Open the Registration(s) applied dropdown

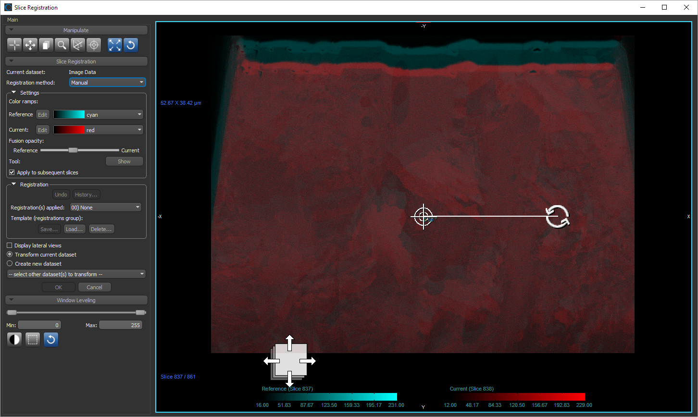coord(105,208)
